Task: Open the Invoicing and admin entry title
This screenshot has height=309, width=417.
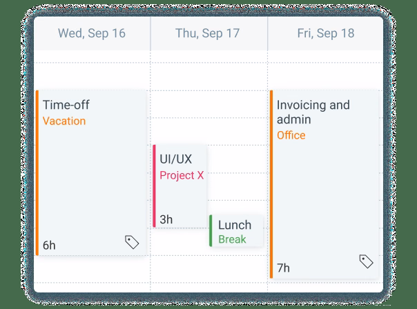Action: (313, 112)
